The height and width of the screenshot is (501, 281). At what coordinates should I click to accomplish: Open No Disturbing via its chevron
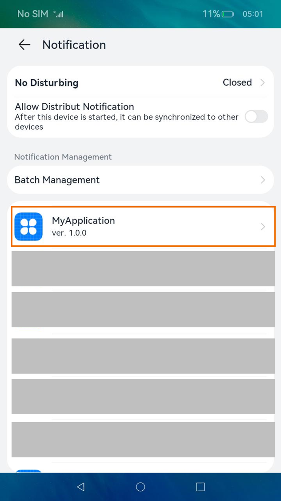pos(262,83)
